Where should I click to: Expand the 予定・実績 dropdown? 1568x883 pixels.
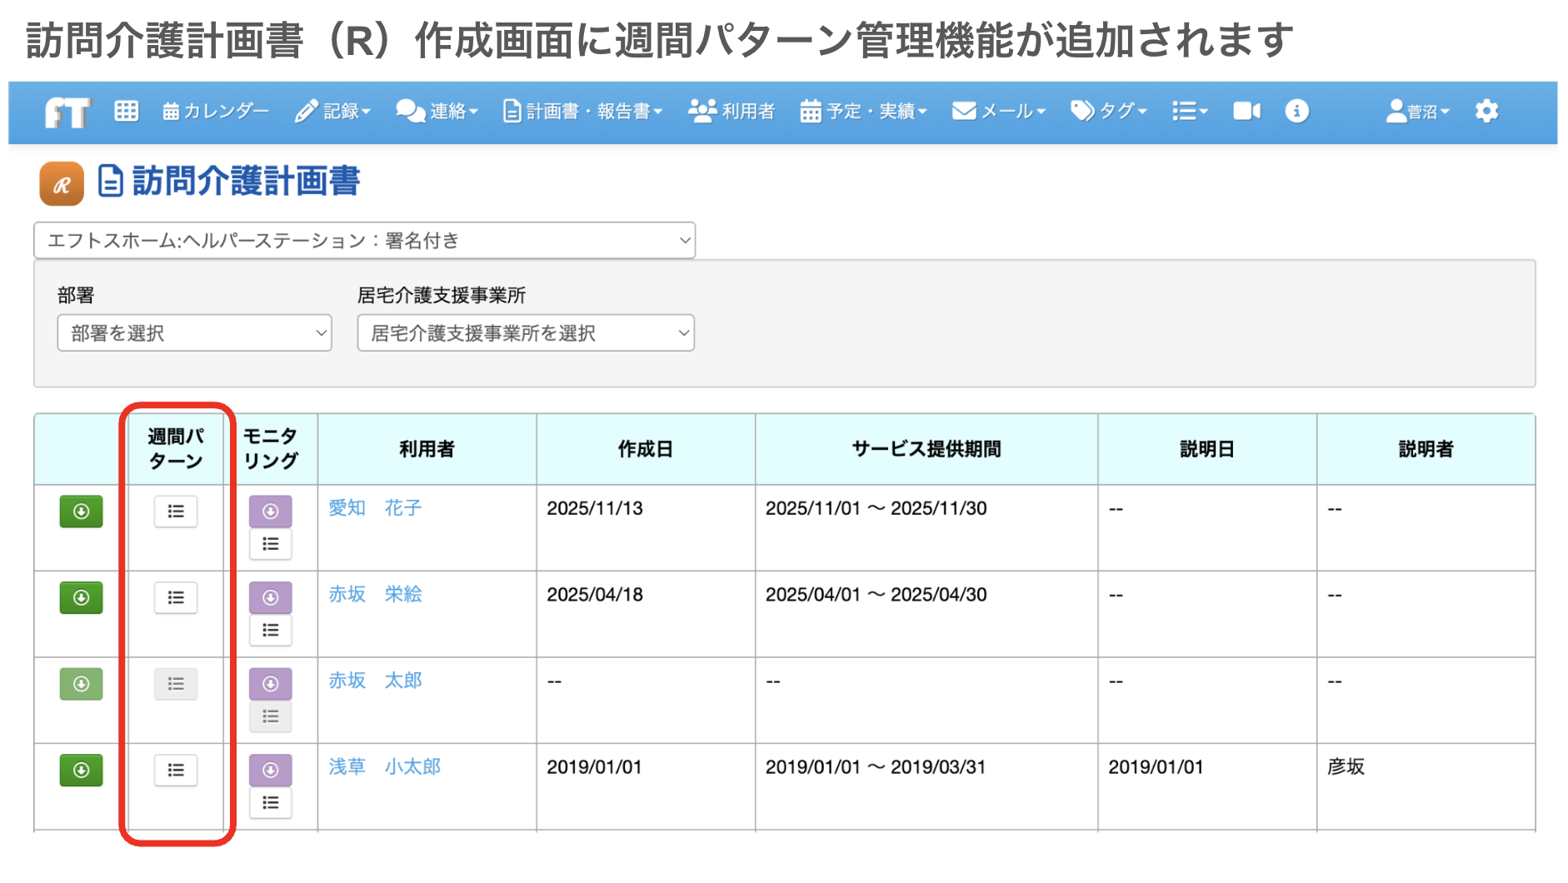point(863,111)
